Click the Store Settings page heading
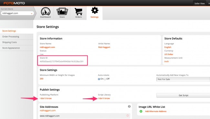The width and height of the screenshot is (210, 119). (x=48, y=27)
